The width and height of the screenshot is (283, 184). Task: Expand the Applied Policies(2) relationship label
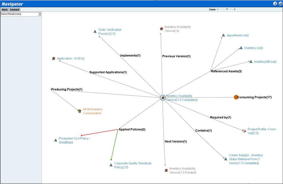tap(132, 130)
